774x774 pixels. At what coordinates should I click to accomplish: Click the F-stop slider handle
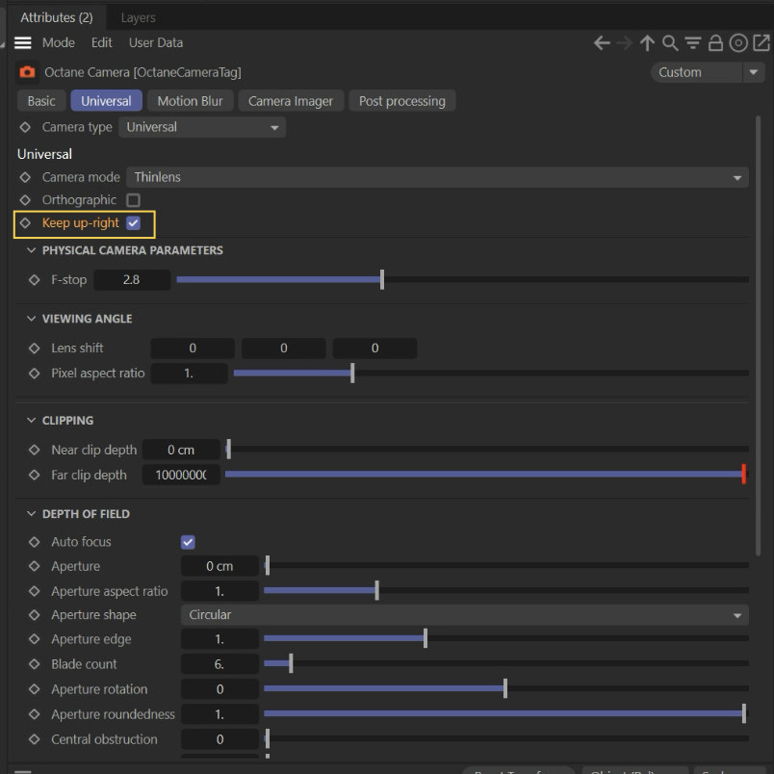click(x=382, y=280)
